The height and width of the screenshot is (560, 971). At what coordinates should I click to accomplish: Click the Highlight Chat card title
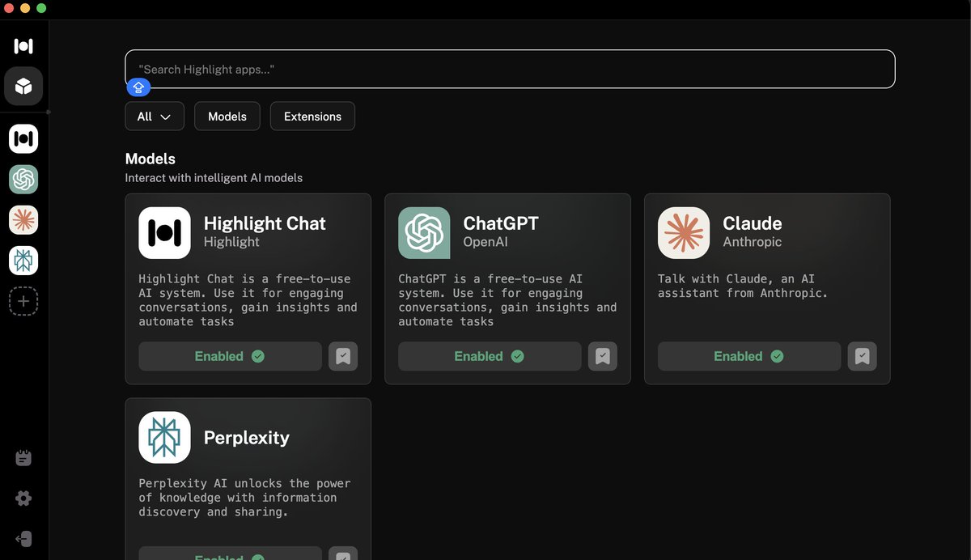tap(265, 223)
